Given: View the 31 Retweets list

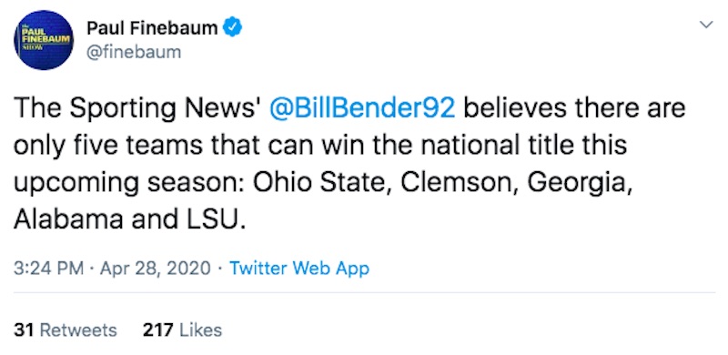Looking at the screenshot, I should (x=65, y=330).
